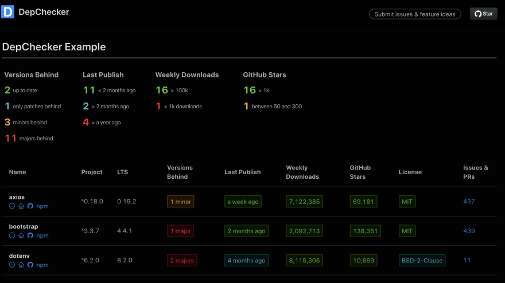Click the '2 months ago' badge for bootstrap
The image size is (505, 283).
coord(246,231)
